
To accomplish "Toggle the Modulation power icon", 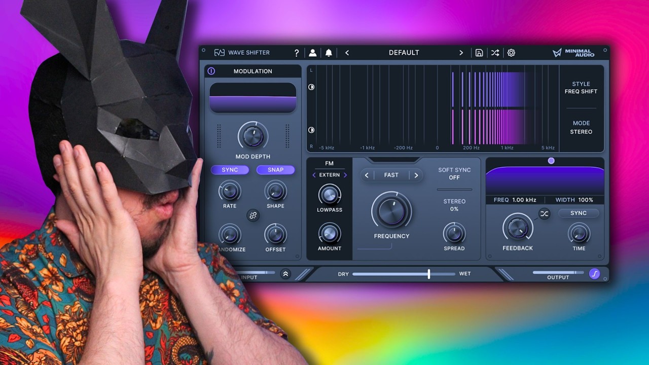I will pyautogui.click(x=211, y=71).
